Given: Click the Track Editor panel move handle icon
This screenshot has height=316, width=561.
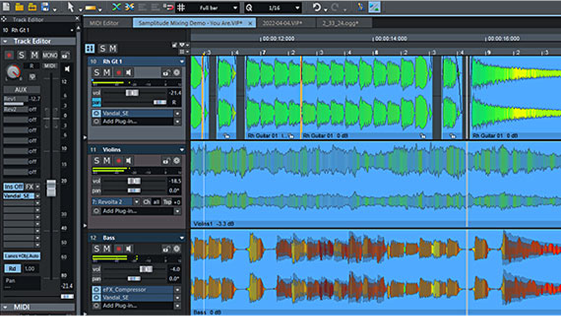Looking at the screenshot, I should [4, 19].
